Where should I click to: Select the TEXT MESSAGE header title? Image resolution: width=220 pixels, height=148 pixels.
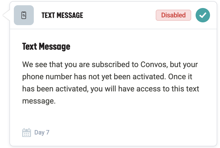click(62, 15)
